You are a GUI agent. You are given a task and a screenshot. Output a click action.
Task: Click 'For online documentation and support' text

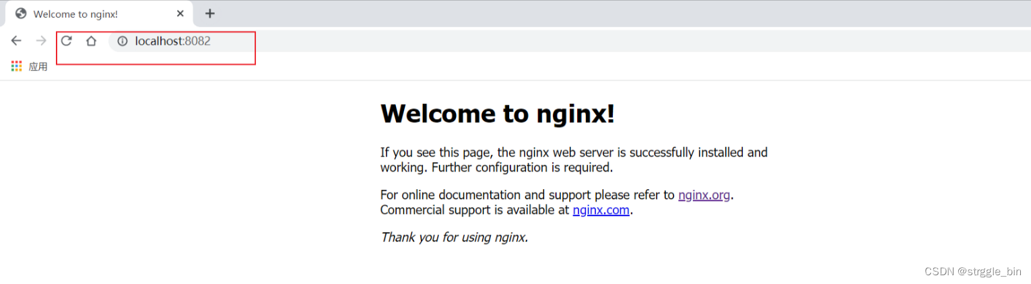tap(527, 195)
